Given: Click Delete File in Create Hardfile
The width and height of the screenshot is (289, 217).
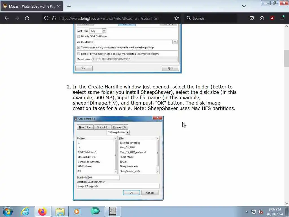Looking at the screenshot, I should [102, 127].
